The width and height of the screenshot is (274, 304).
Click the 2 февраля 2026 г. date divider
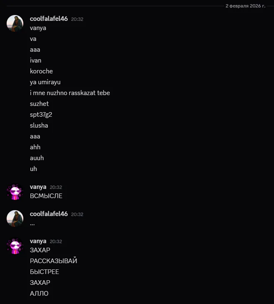click(245, 6)
